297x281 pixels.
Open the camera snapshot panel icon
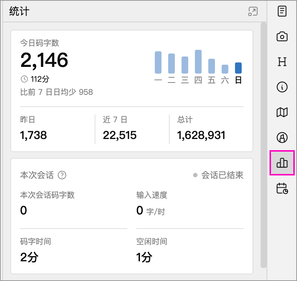[x=282, y=36]
